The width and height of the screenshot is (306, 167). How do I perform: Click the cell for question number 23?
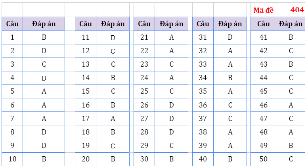(x=144, y=65)
